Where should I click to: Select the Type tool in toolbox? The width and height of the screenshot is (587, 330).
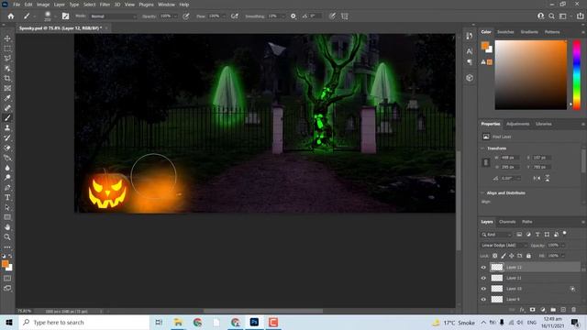pos(7,197)
